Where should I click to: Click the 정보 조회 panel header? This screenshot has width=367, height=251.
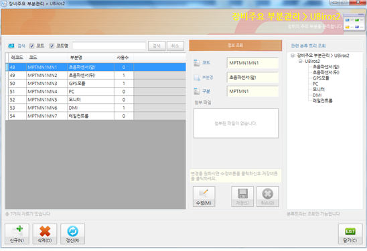coord(236,45)
